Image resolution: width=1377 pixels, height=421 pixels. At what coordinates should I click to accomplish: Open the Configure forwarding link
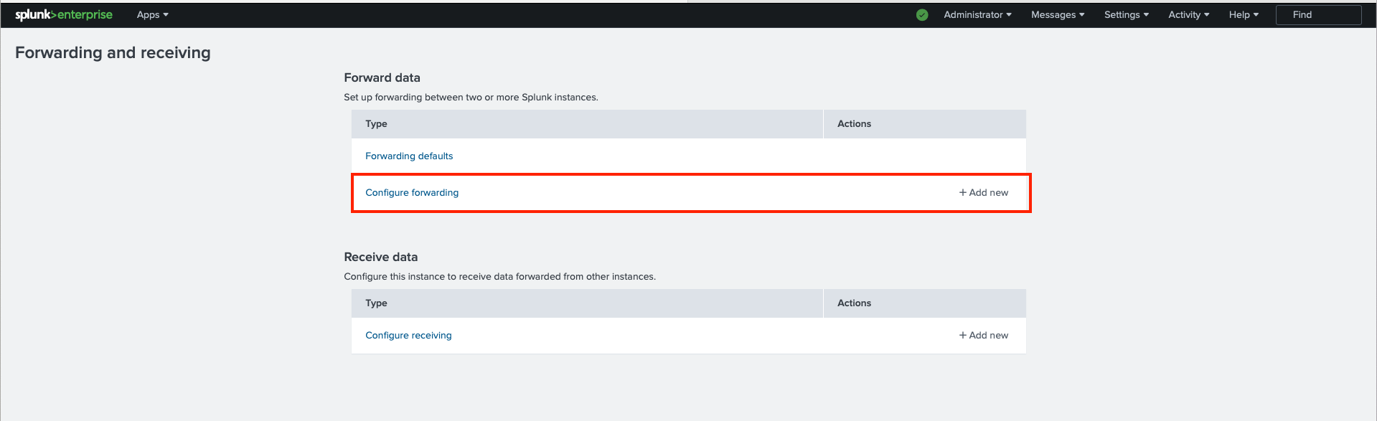[x=412, y=192]
